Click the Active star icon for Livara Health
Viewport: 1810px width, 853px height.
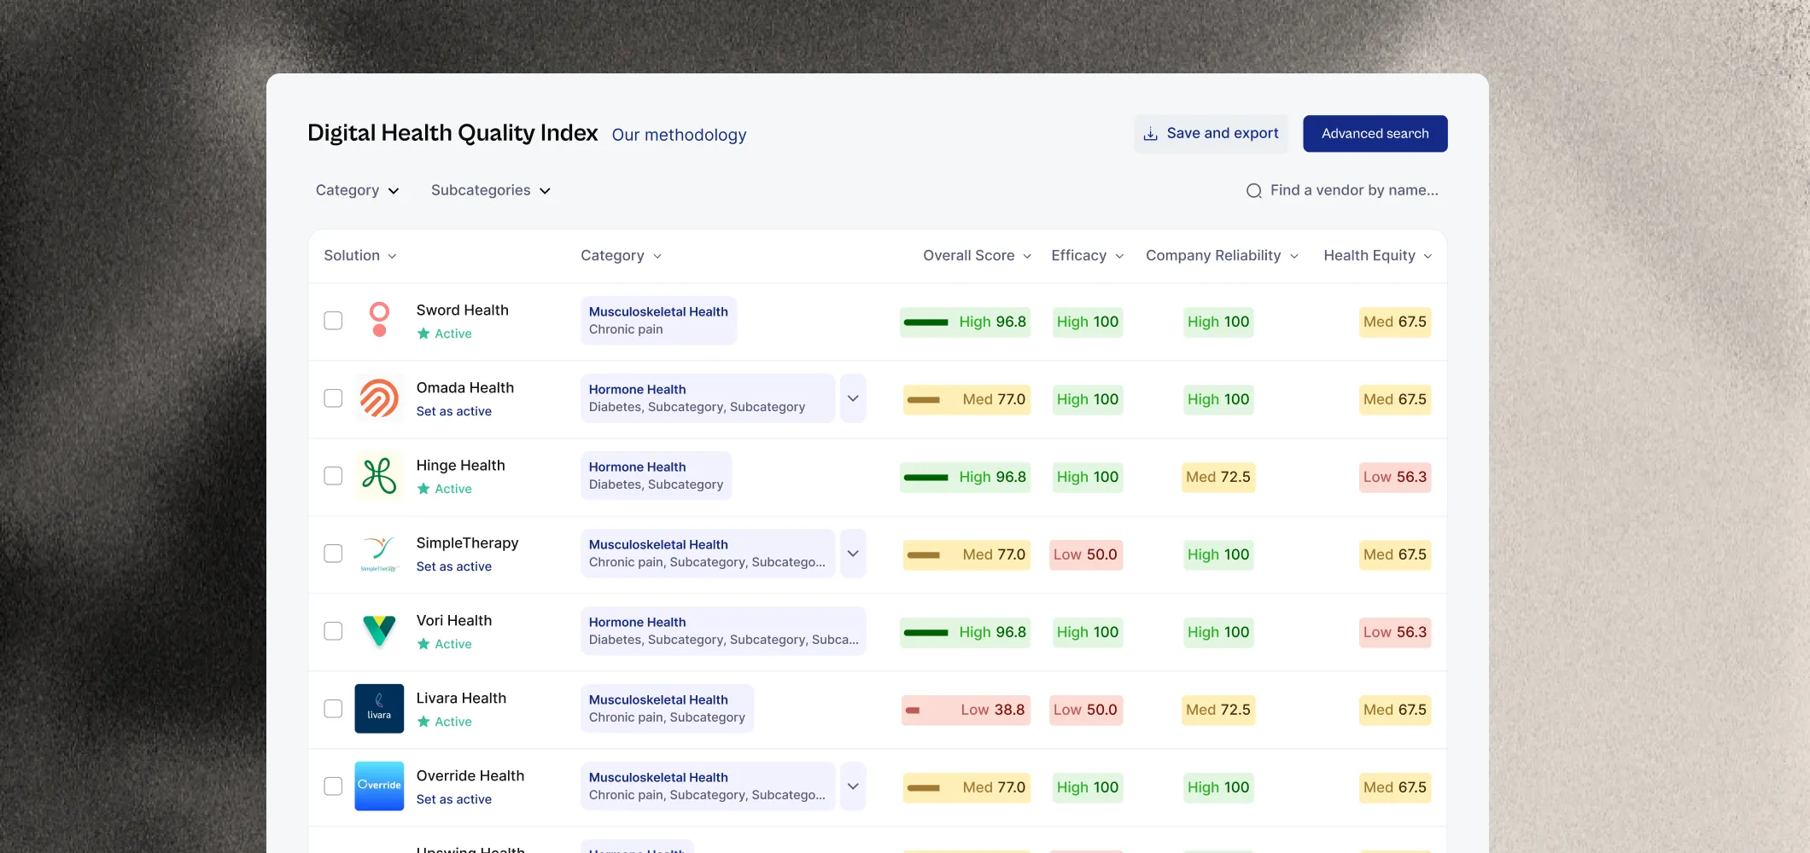point(423,722)
